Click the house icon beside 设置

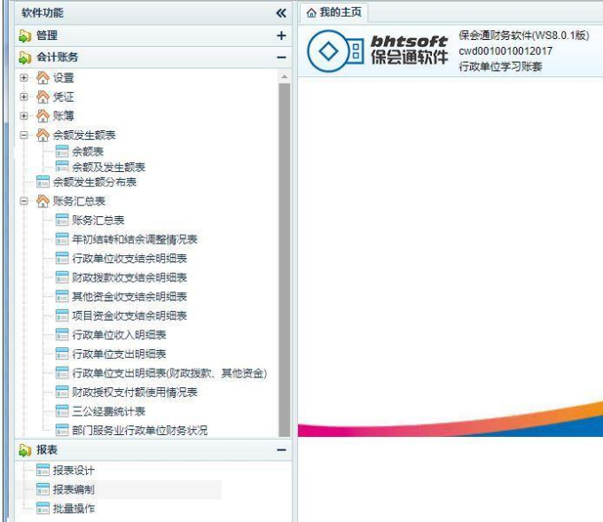tap(43, 78)
